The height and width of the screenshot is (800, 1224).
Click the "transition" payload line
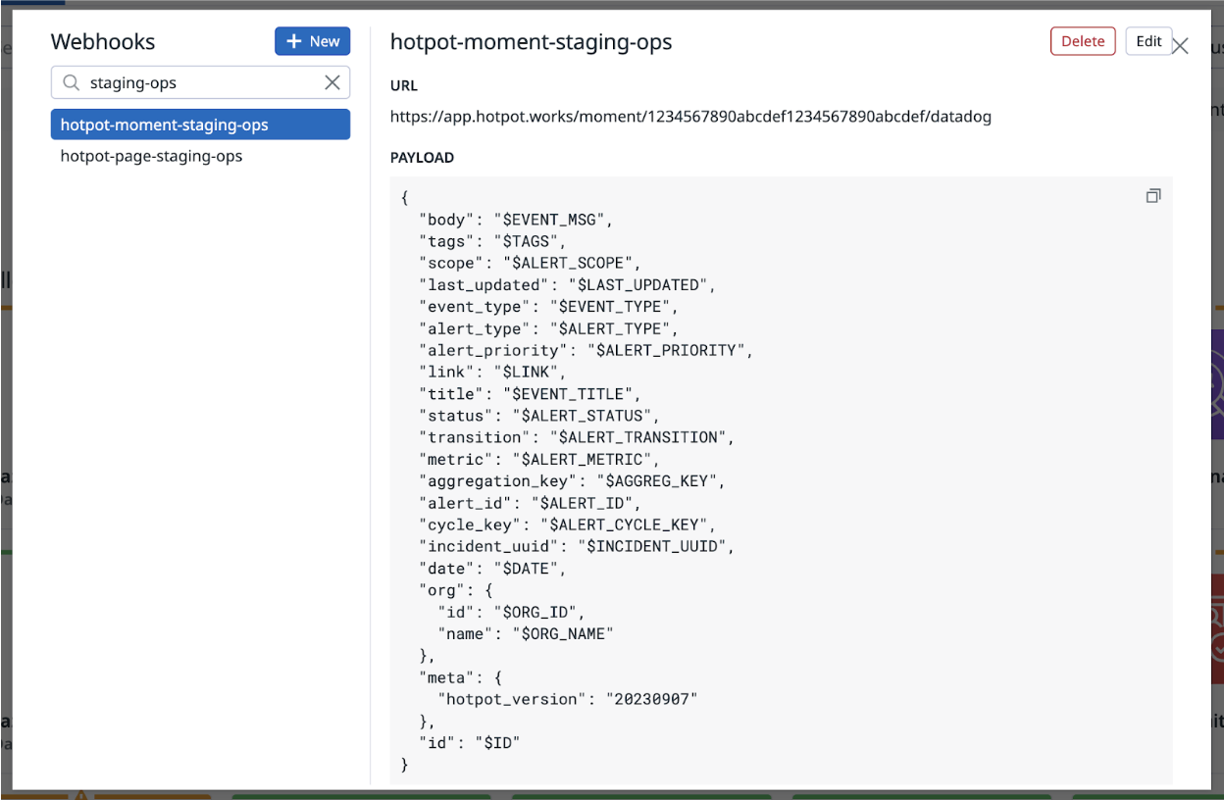click(x=576, y=437)
